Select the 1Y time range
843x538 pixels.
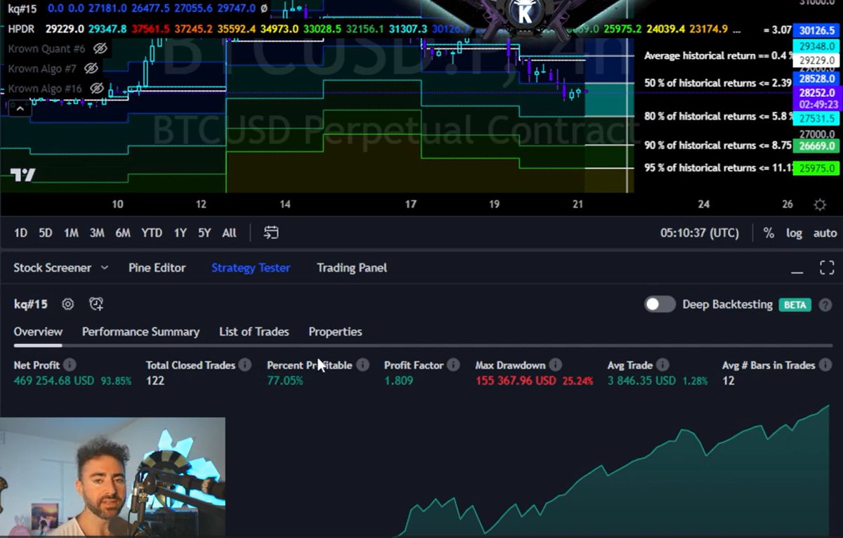point(181,232)
